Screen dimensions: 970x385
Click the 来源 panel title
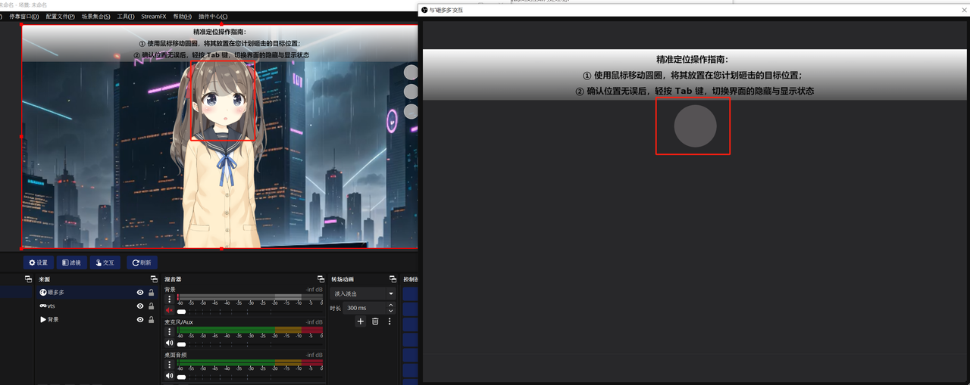pos(44,279)
